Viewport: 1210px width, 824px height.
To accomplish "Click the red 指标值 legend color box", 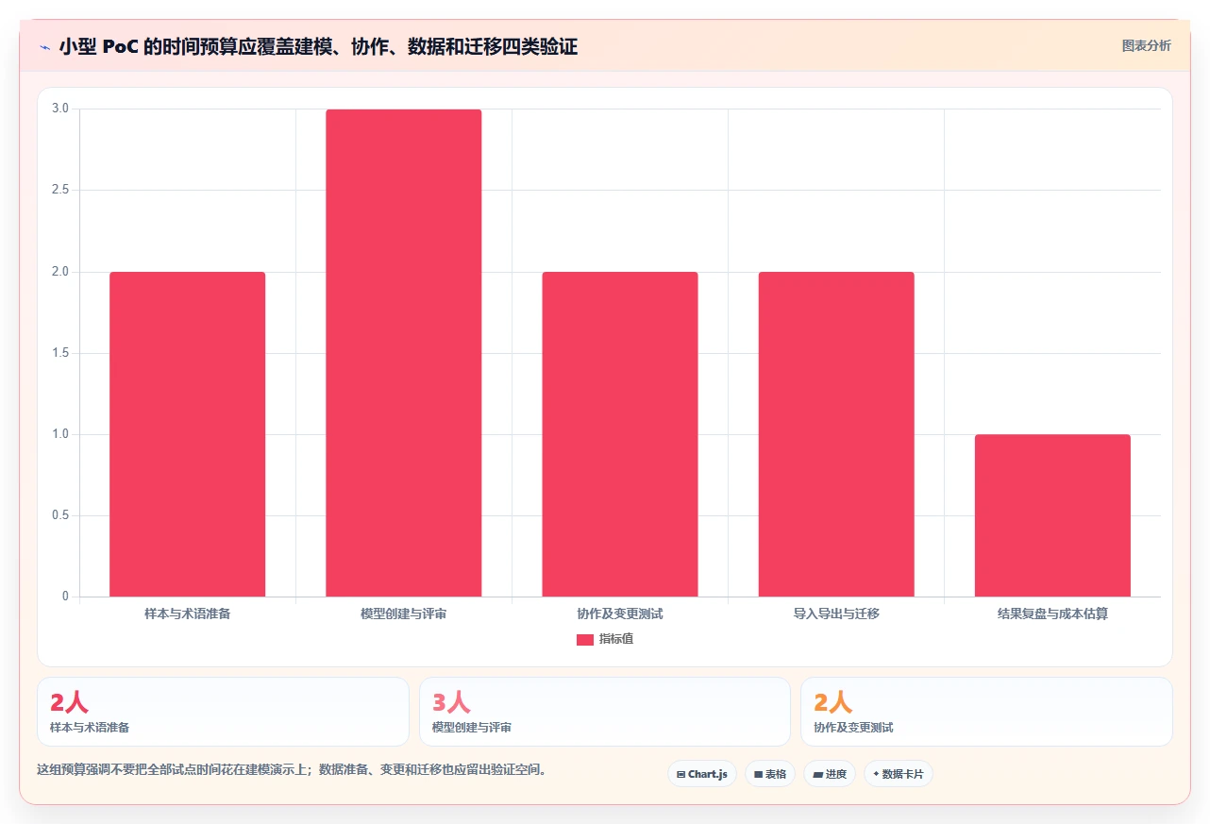I will pos(584,640).
